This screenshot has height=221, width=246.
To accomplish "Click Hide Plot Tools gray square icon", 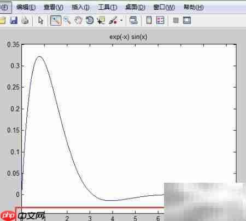I will point(175,20).
